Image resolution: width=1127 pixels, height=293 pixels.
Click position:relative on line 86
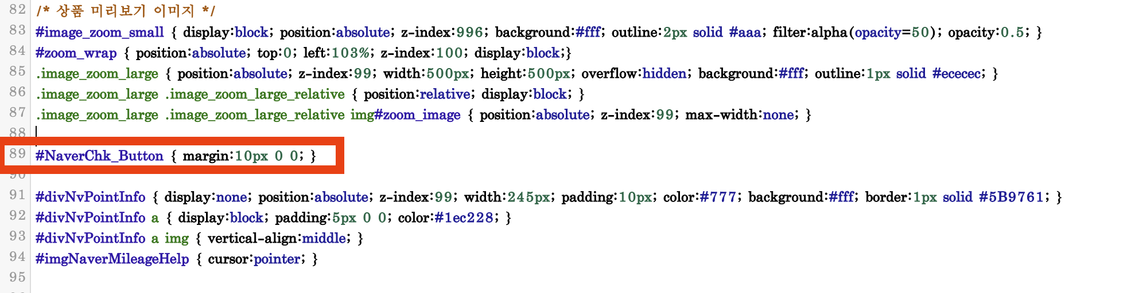click(x=417, y=94)
